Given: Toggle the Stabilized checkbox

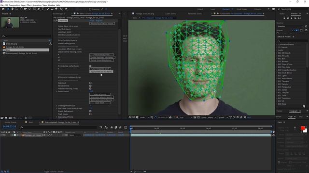Looking at the screenshot, I should (90, 83).
